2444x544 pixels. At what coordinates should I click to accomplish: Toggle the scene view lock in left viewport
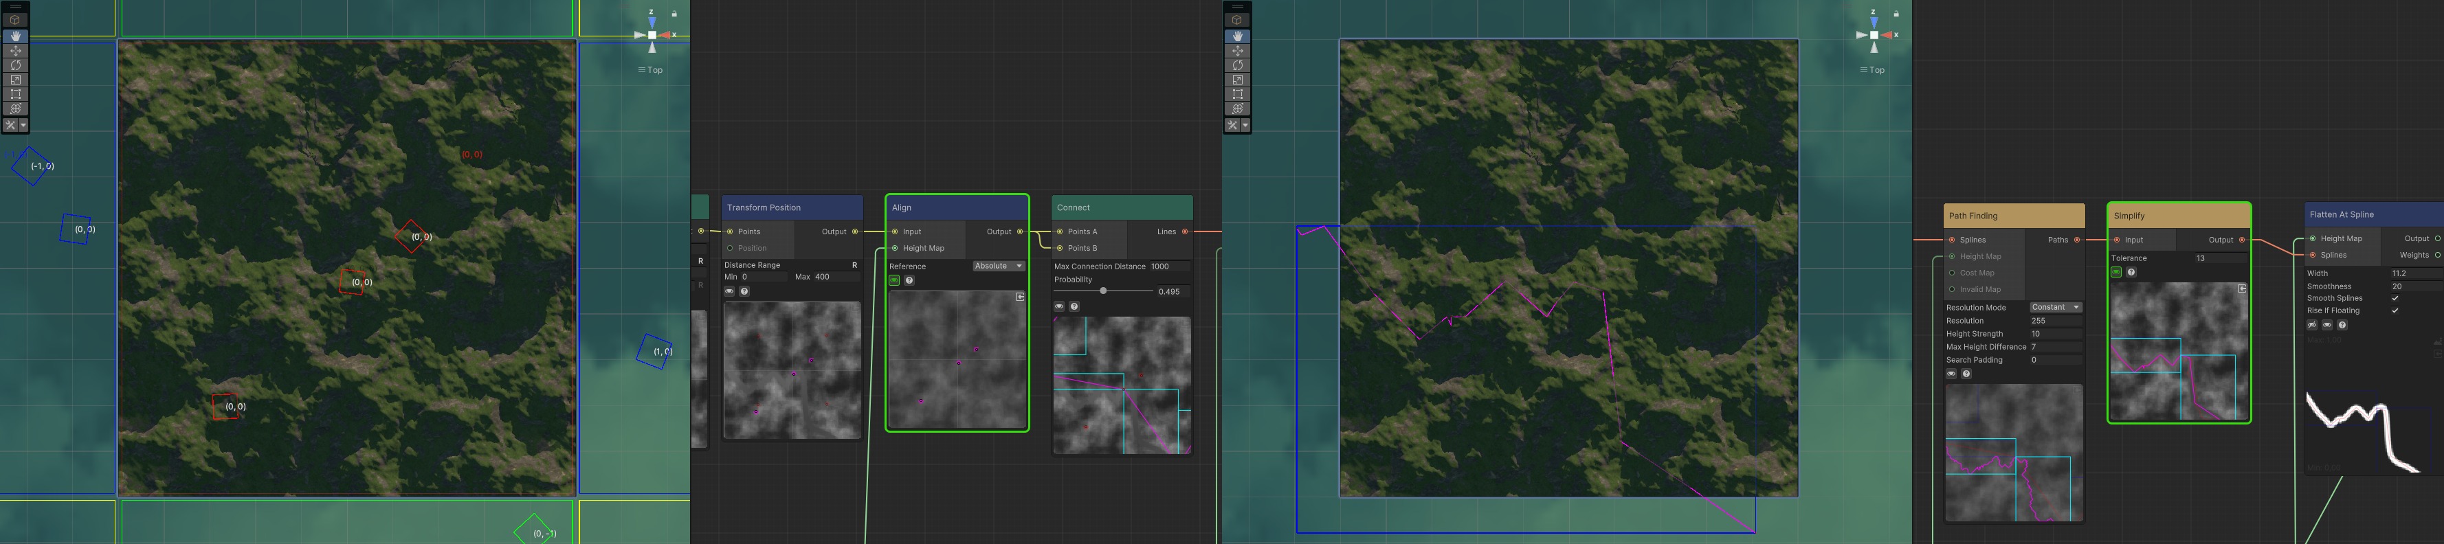(x=674, y=14)
